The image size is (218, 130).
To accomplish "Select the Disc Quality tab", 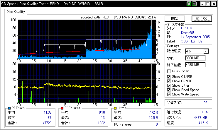I will pyautogui.click(x=16, y=12).
